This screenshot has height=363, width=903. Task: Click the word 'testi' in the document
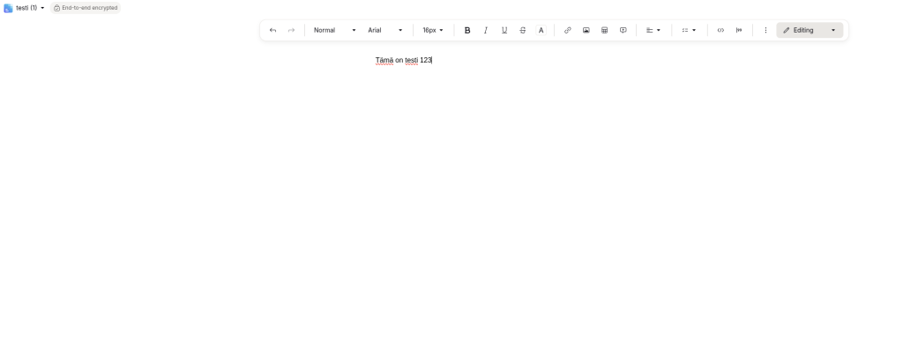411,61
